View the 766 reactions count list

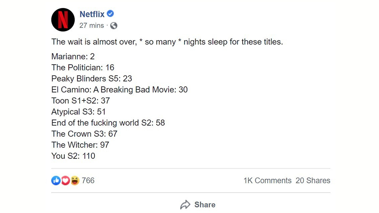(x=88, y=181)
